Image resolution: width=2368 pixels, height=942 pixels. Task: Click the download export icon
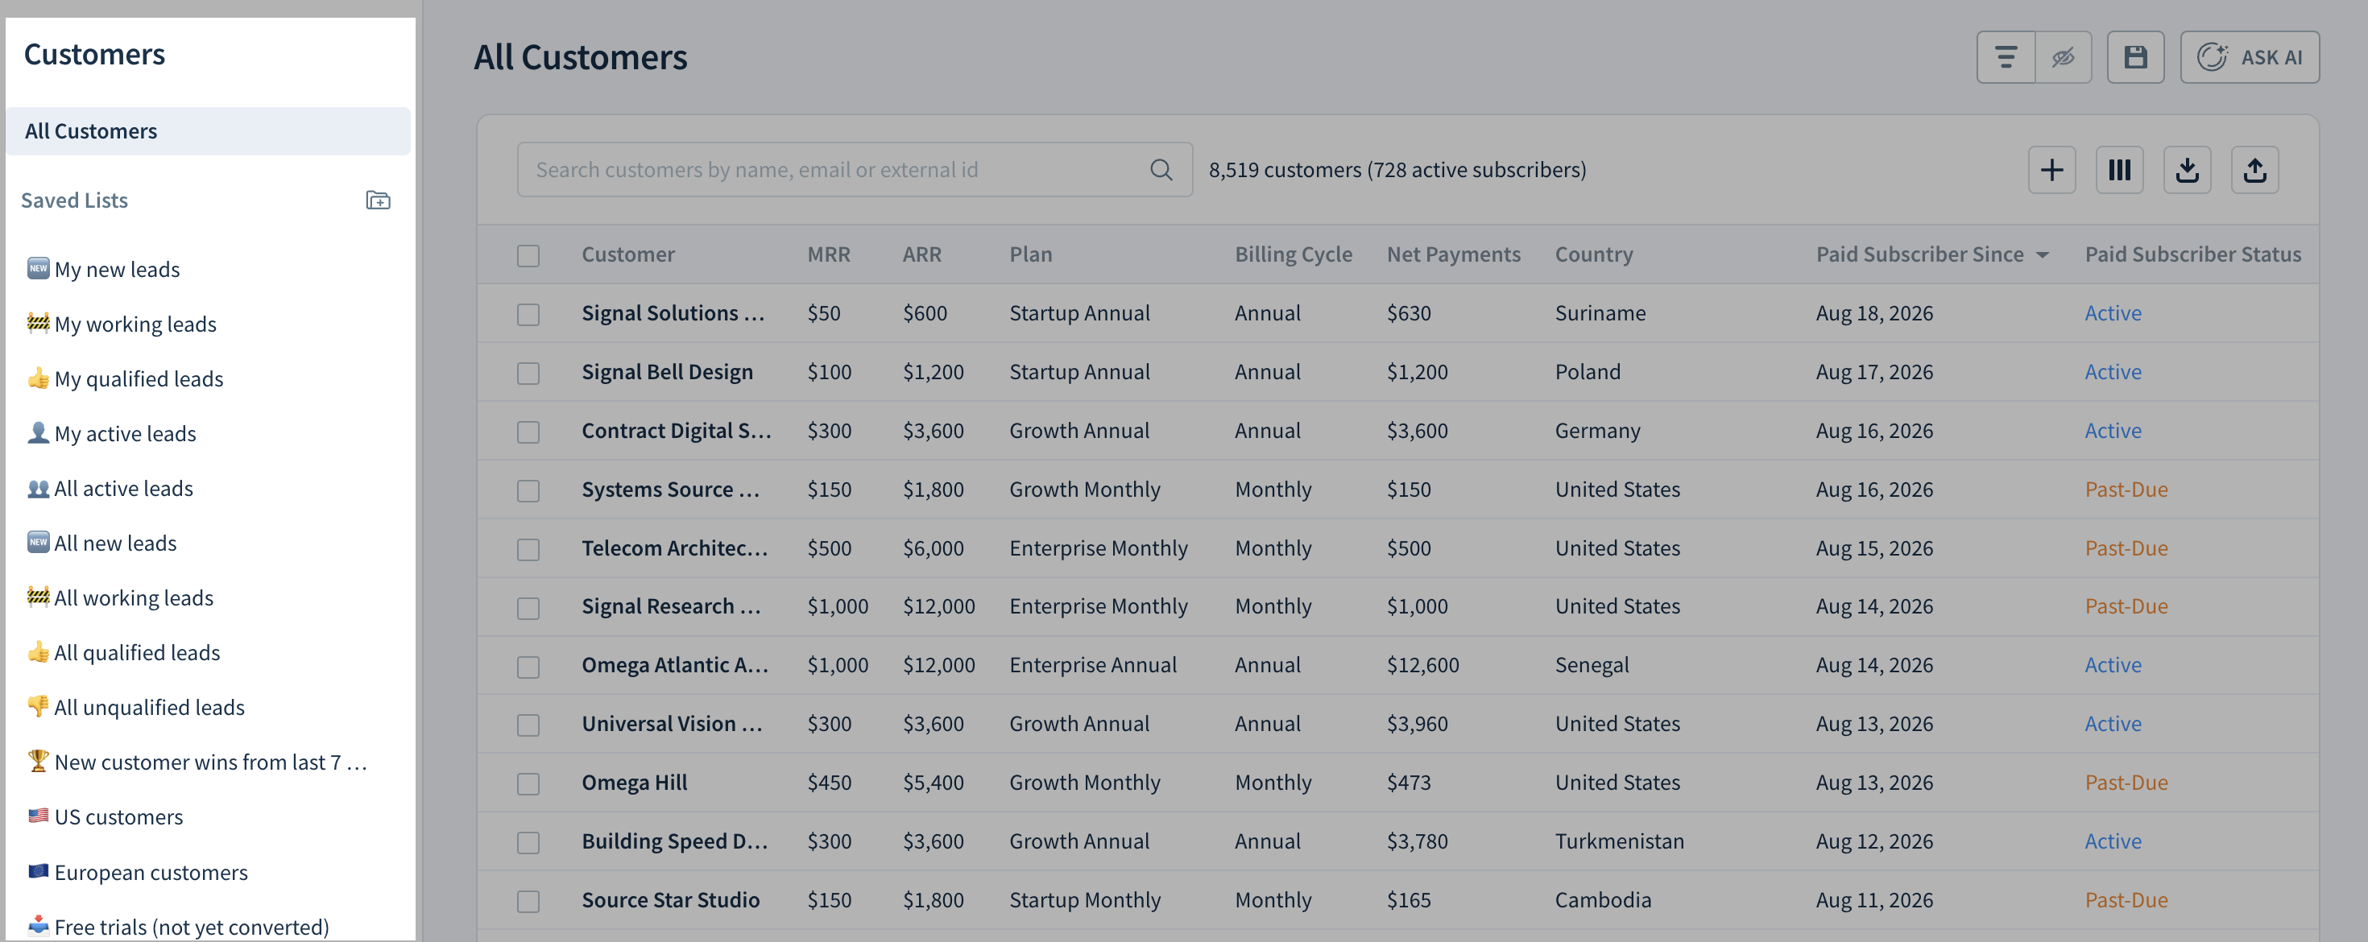tap(2186, 170)
